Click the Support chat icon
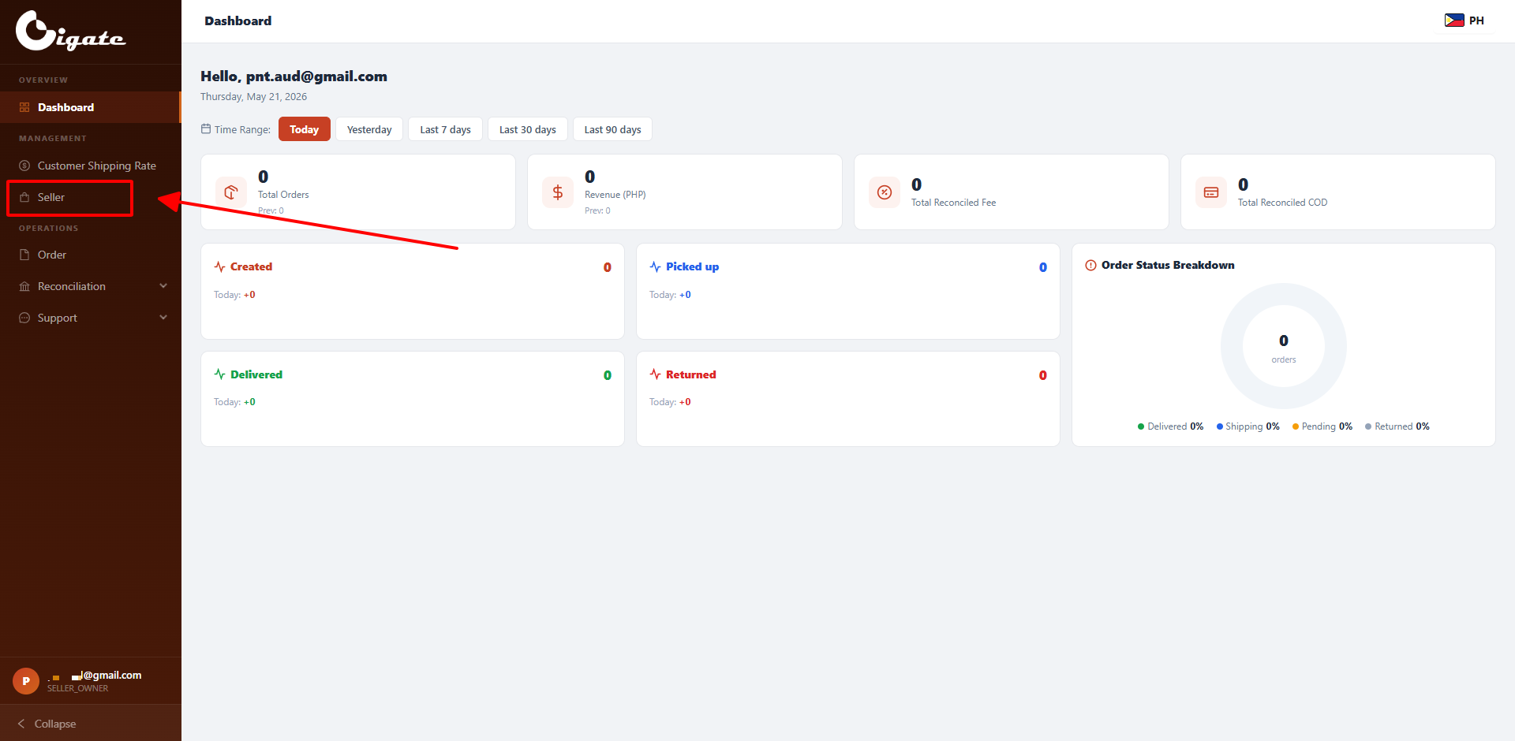 pos(24,318)
